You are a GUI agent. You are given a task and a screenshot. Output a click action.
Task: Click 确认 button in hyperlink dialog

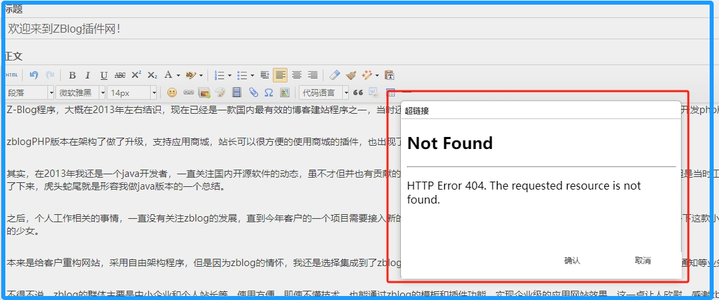click(x=572, y=261)
